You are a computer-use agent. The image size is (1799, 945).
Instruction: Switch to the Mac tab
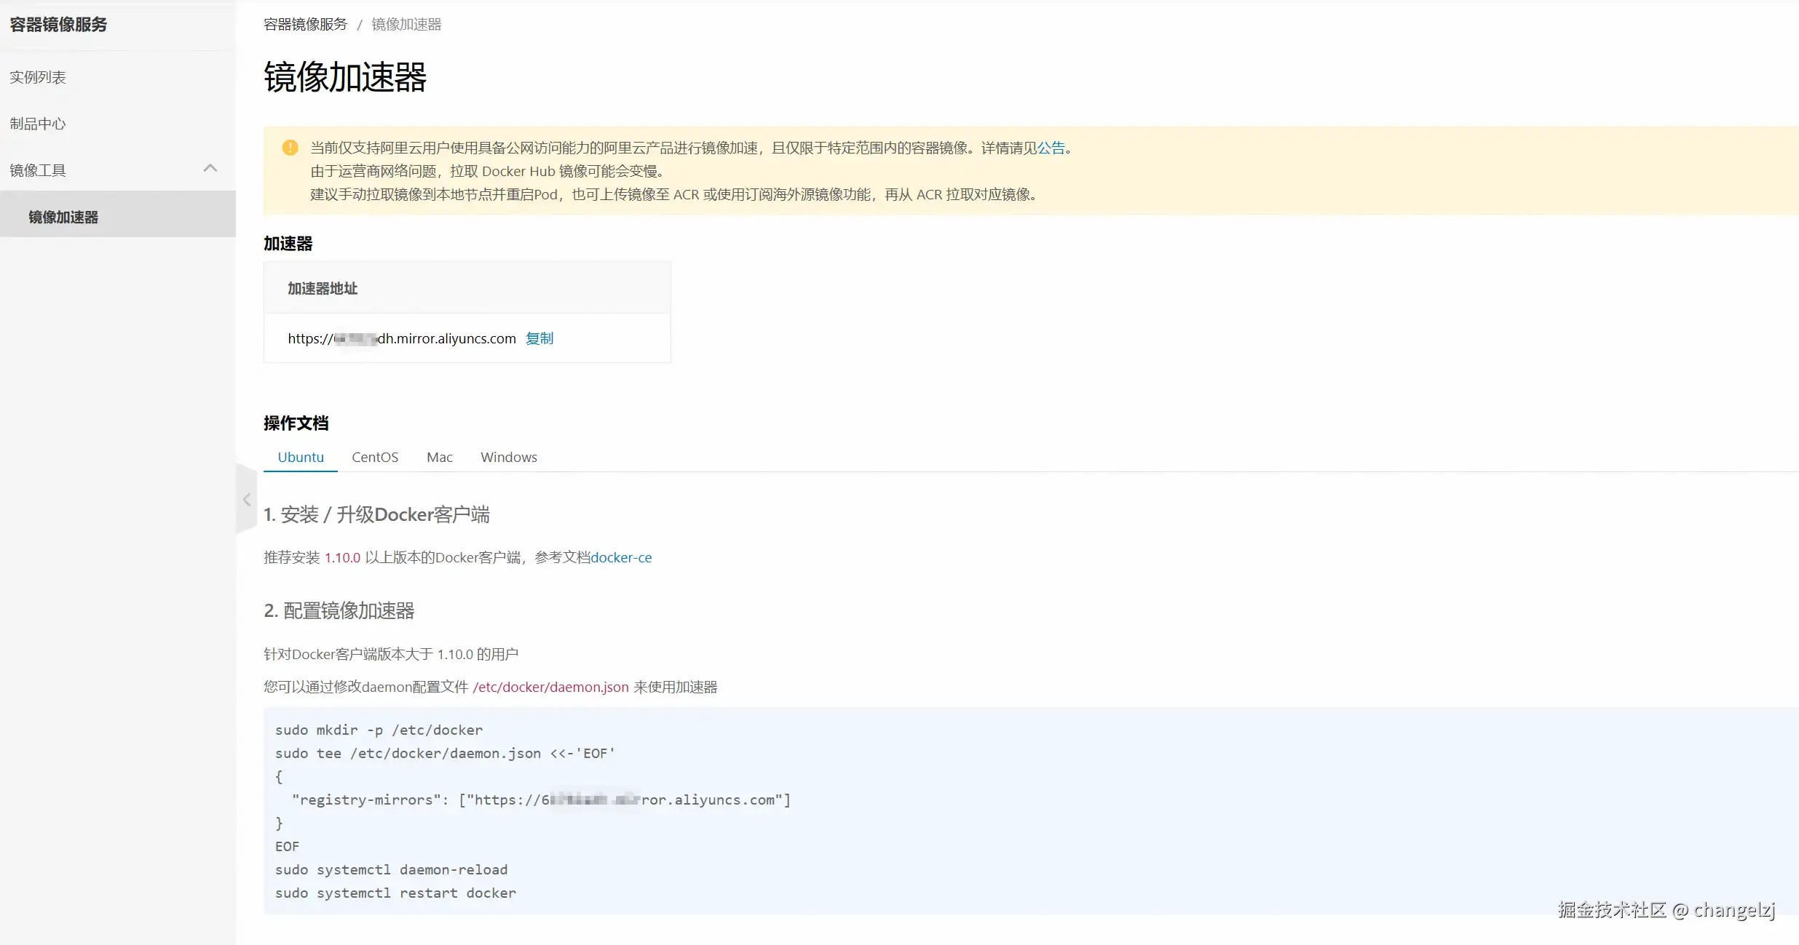point(439,457)
